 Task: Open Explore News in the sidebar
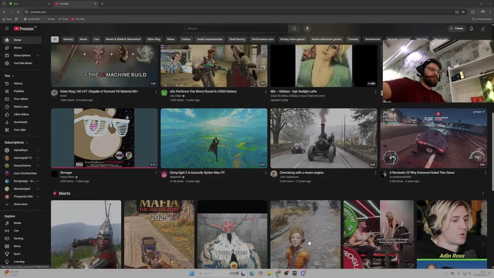point(21,246)
